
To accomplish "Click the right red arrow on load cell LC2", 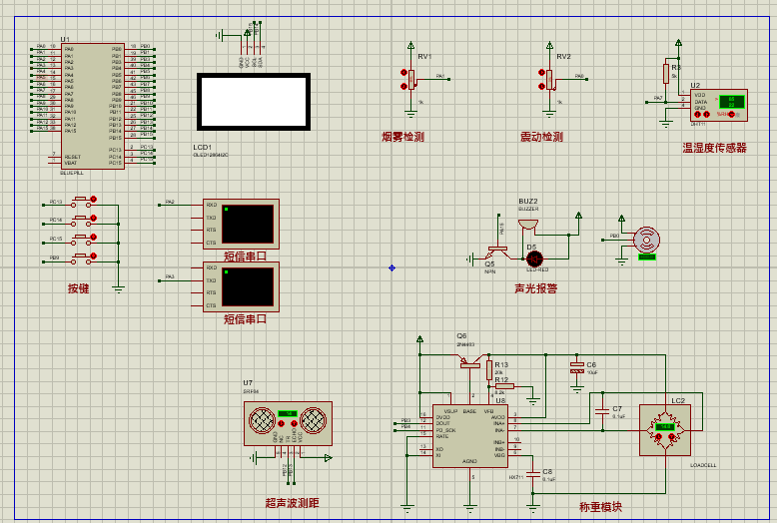I will 671,437.
